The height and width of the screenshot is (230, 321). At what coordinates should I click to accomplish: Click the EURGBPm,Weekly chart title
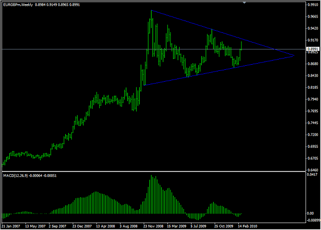18,5
